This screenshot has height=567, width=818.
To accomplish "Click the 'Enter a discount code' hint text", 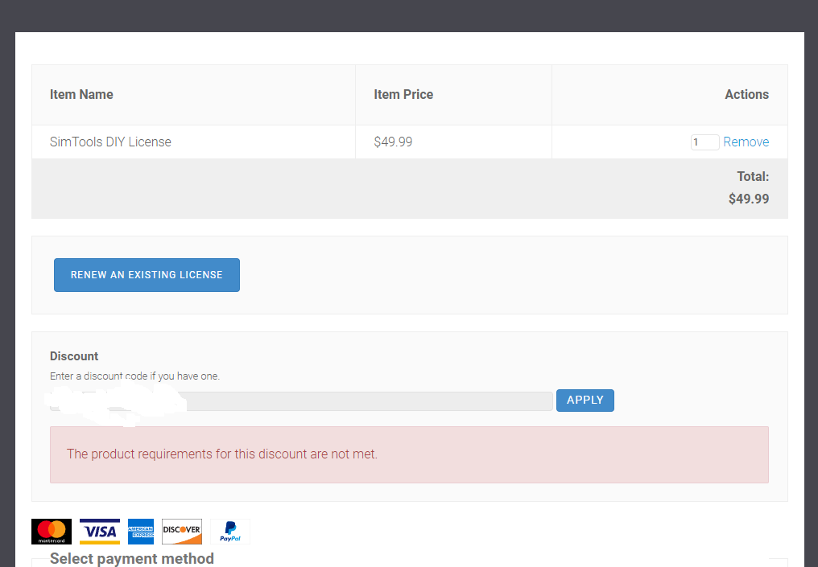I will pos(134,376).
